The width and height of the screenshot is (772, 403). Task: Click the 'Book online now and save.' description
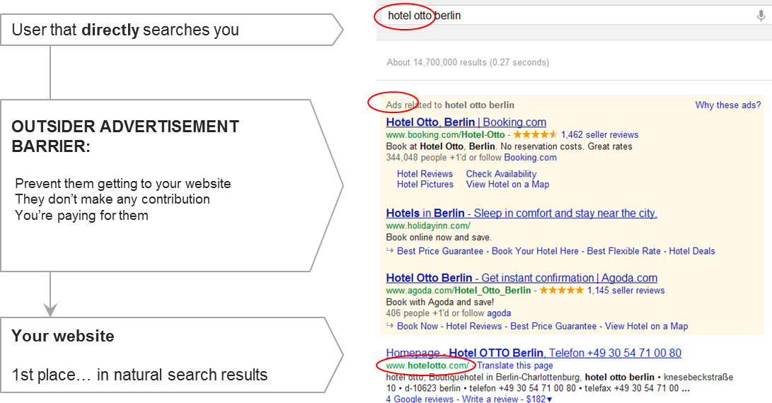point(439,237)
